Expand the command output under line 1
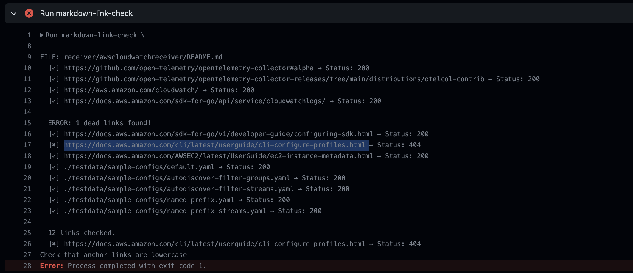The image size is (633, 273). tap(42, 35)
